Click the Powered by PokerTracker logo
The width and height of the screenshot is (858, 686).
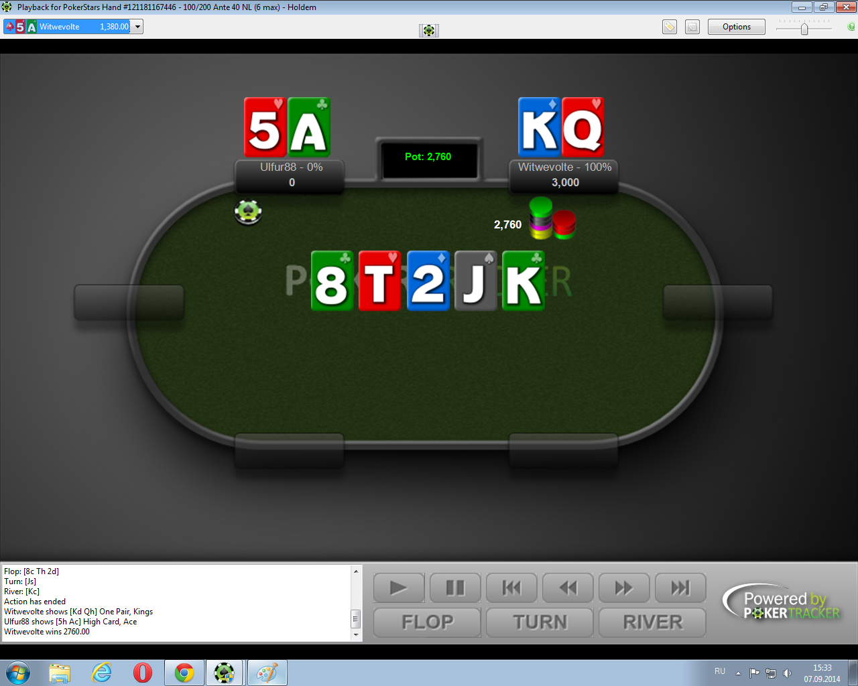coord(782,603)
